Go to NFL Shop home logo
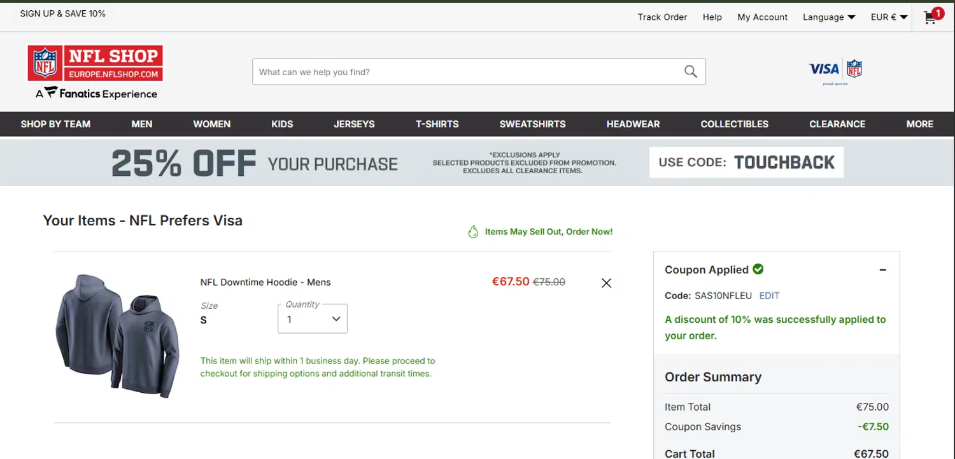955x459 pixels. coord(95,64)
